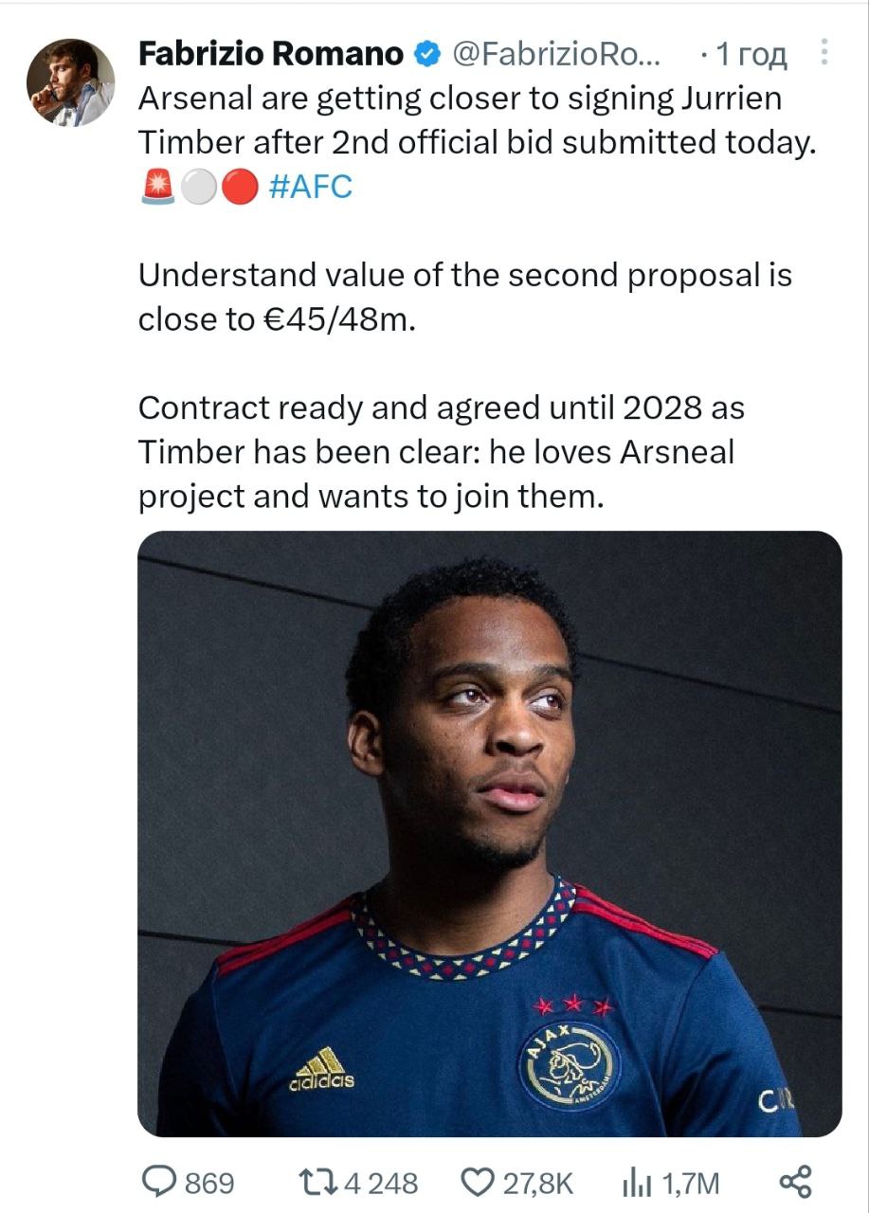Open the #AFC hashtag

(310, 187)
